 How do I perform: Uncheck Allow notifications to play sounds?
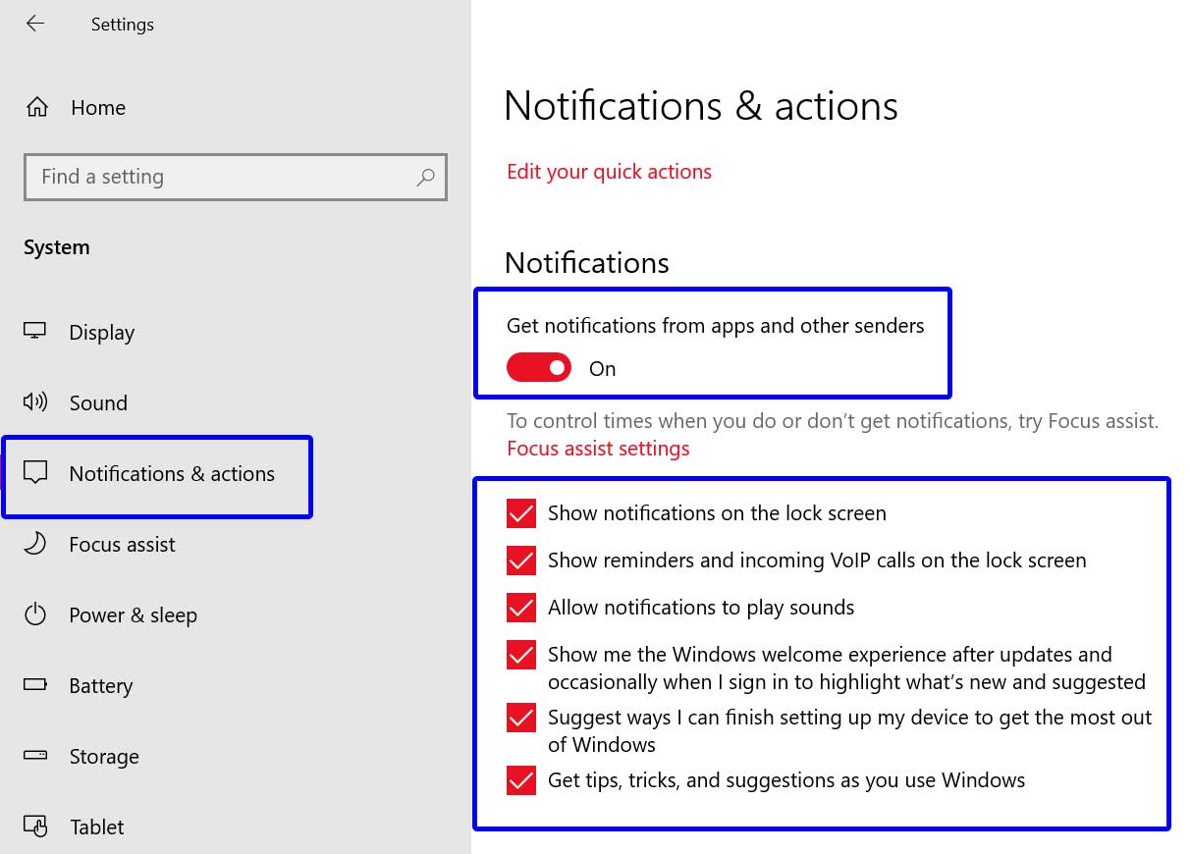tap(520, 608)
